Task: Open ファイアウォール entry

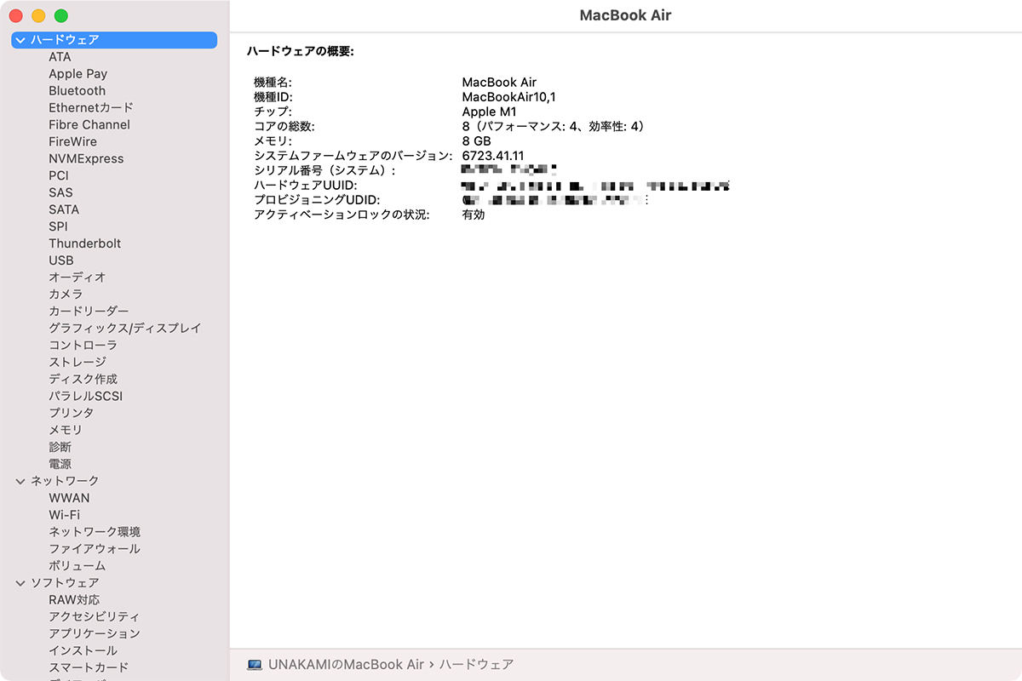Action: (x=95, y=549)
